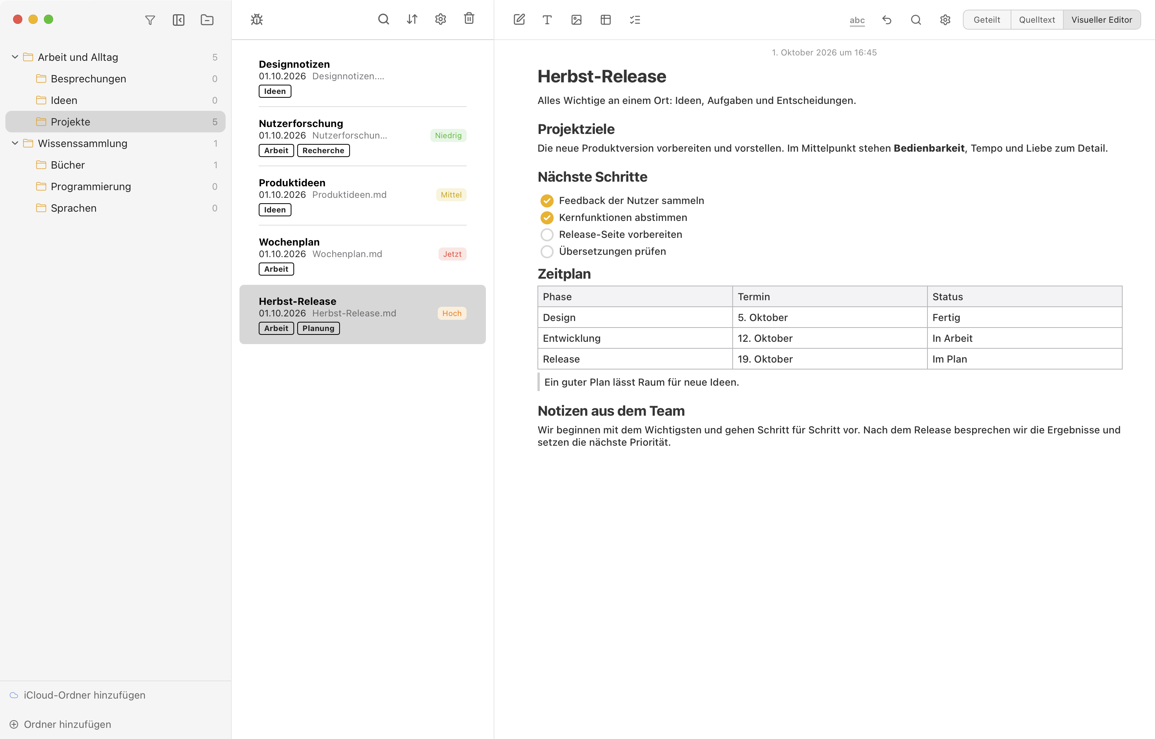
Task: Open the Wochenplan note
Action: tap(362, 255)
